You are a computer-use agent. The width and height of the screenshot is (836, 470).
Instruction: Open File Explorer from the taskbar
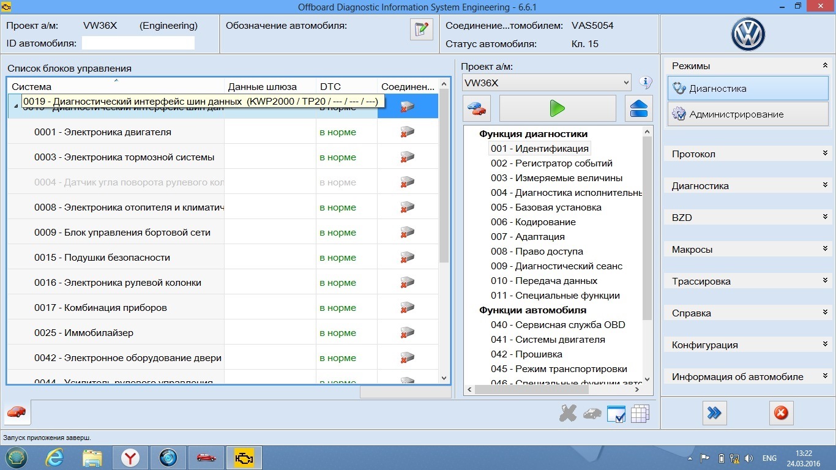[92, 457]
